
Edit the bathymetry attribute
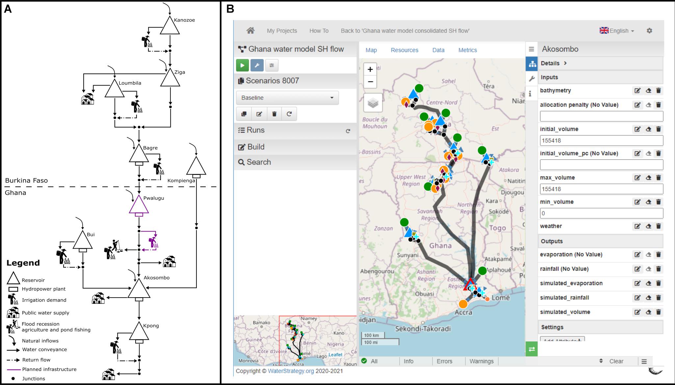coord(637,91)
